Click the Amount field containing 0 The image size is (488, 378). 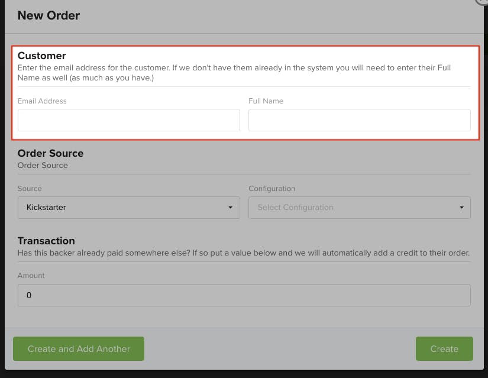[244, 295]
